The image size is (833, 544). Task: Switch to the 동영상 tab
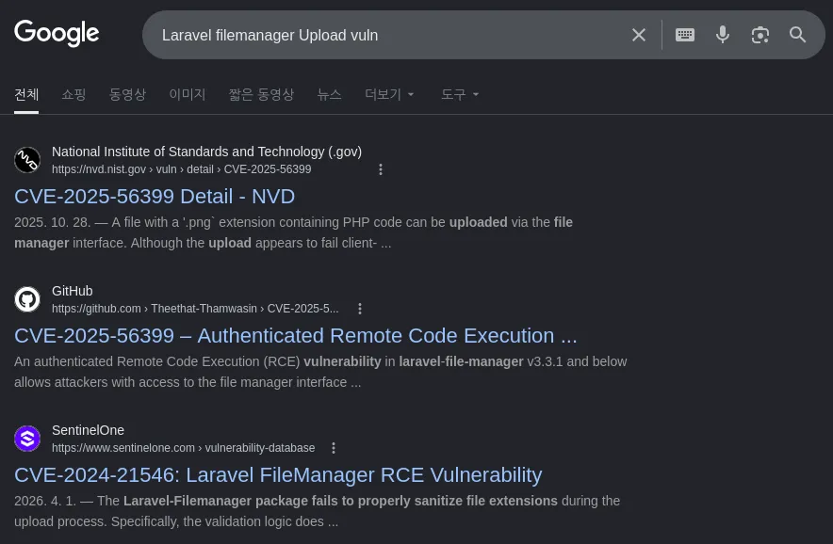coord(127,94)
